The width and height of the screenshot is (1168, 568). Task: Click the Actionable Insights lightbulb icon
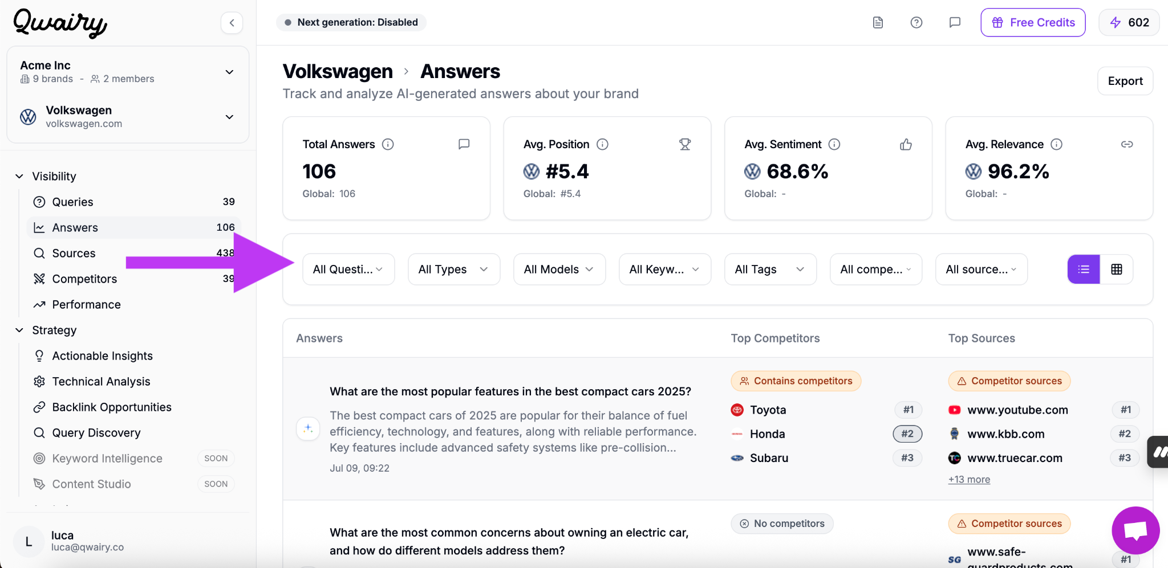[x=39, y=356]
